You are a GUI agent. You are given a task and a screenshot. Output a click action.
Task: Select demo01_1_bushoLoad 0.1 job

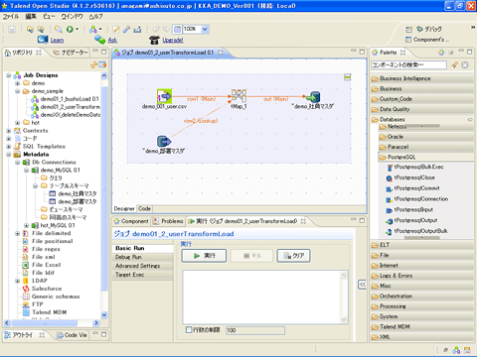click(x=65, y=99)
